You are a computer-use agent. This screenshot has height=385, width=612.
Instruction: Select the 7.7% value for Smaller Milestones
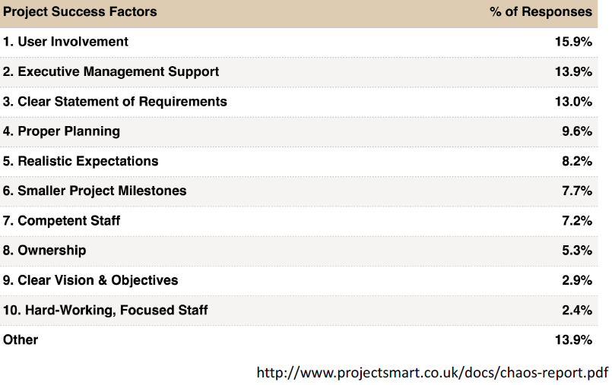576,191
